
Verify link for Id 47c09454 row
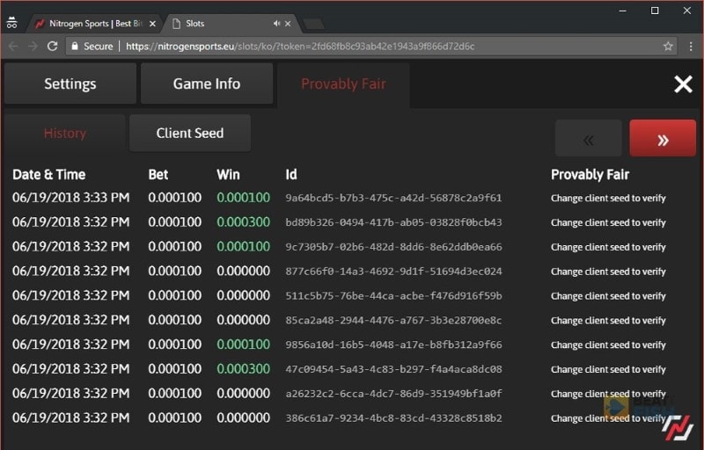[608, 369]
